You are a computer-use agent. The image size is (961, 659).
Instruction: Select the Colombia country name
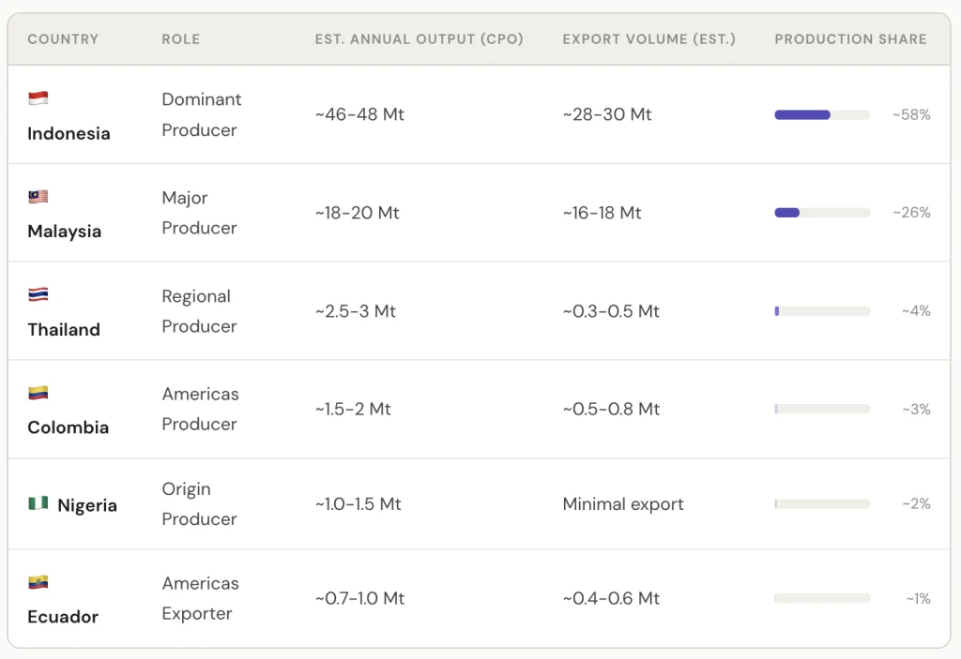point(68,427)
